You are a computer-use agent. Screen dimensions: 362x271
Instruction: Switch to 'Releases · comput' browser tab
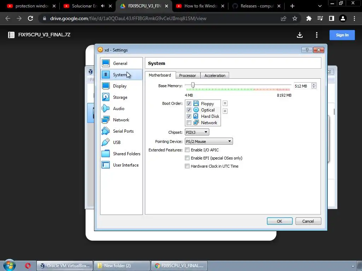(256, 6)
